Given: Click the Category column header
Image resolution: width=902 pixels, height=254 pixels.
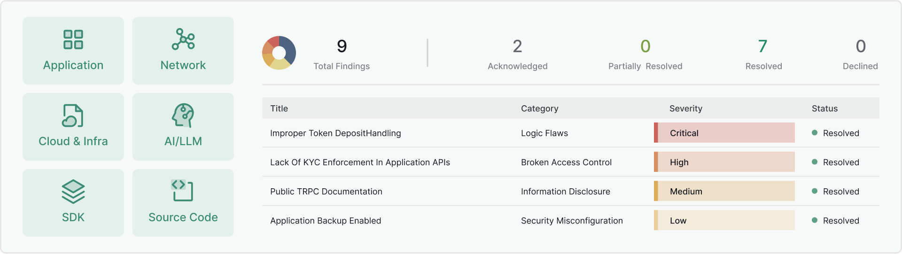Looking at the screenshot, I should [x=540, y=108].
